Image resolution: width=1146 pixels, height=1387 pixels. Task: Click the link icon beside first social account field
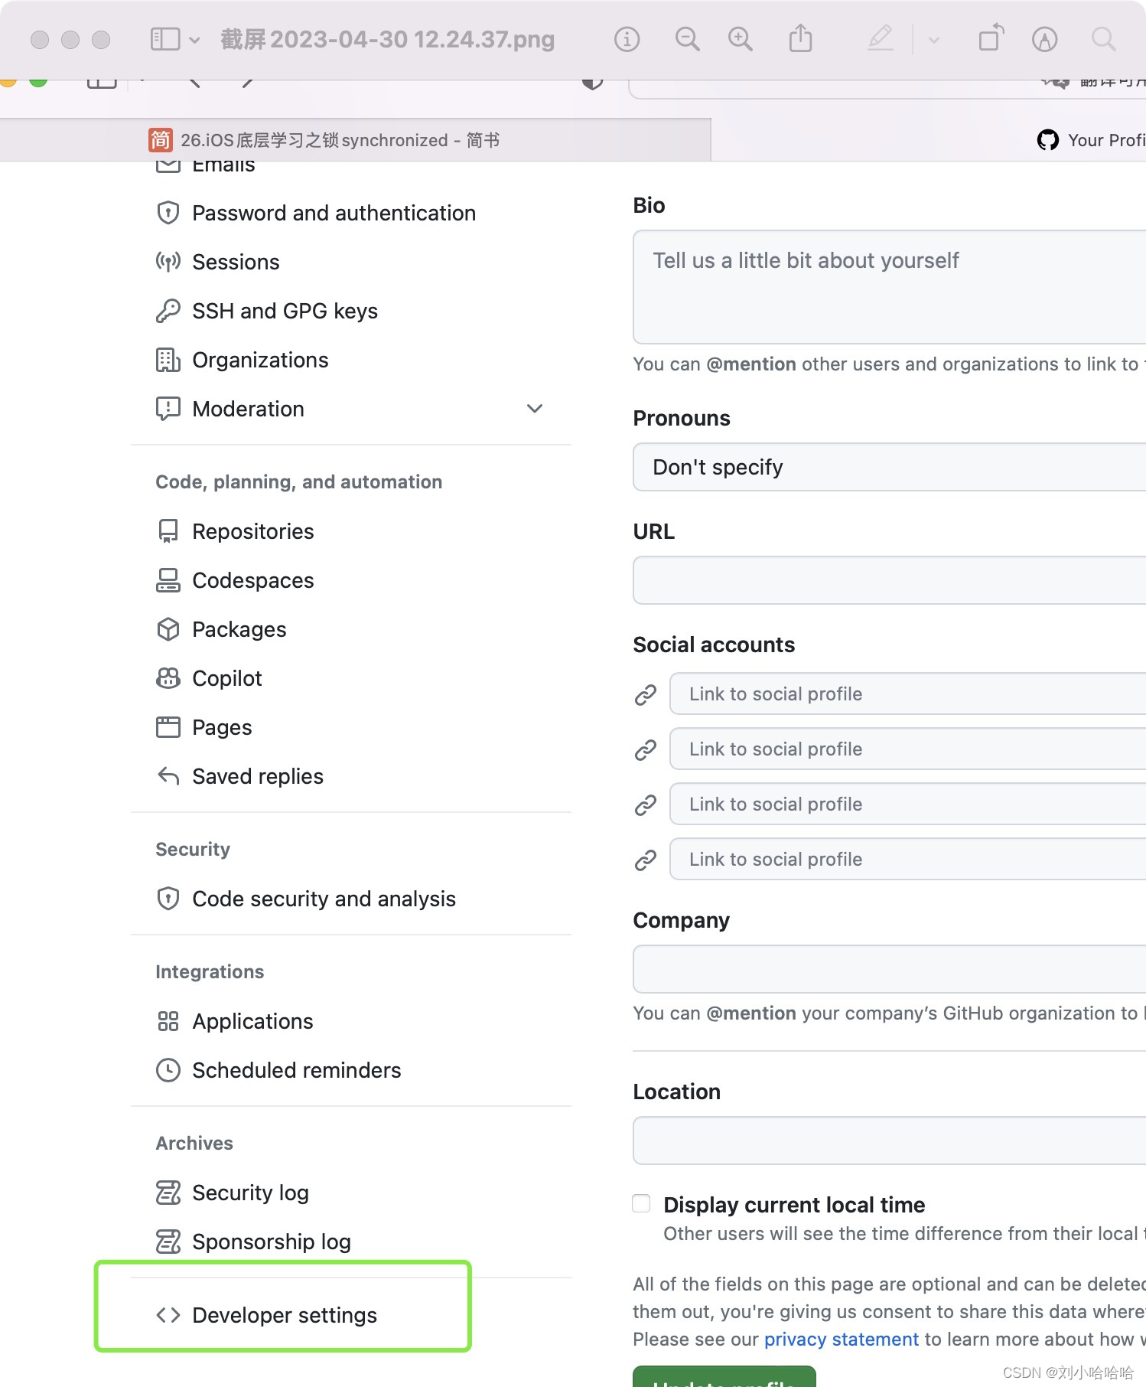pos(645,693)
